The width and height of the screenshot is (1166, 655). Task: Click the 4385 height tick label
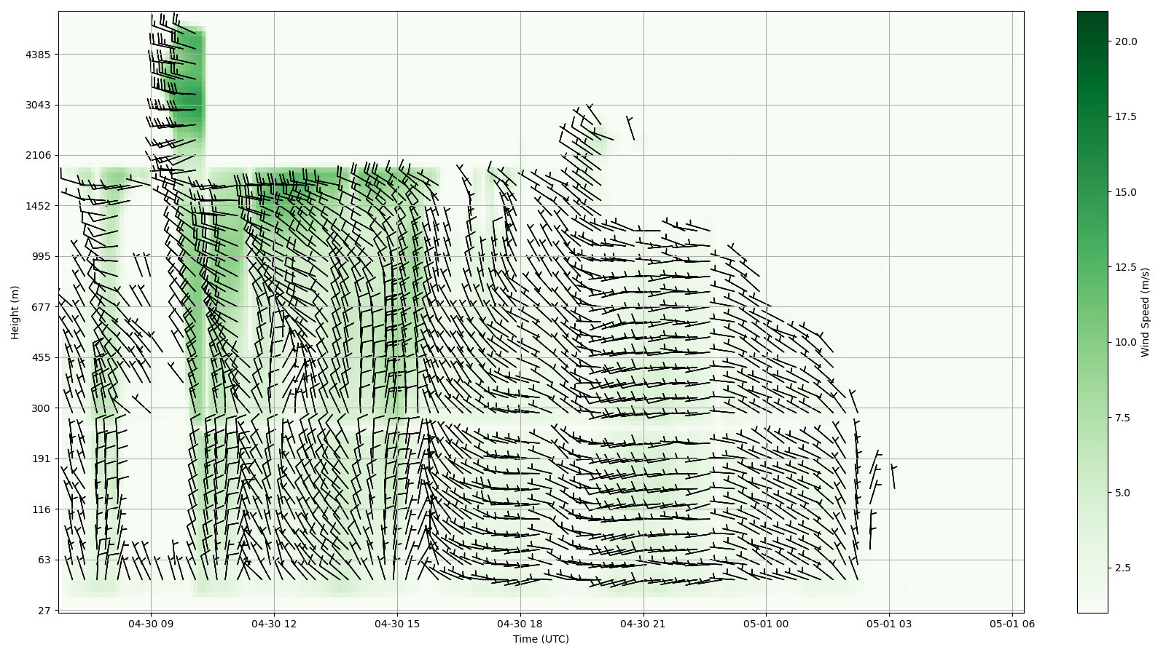point(38,55)
